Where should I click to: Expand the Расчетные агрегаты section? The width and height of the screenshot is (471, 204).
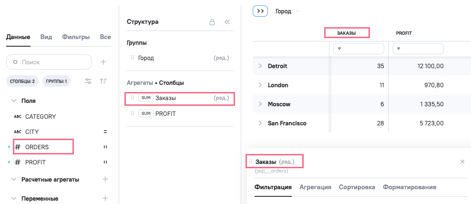tap(13, 180)
